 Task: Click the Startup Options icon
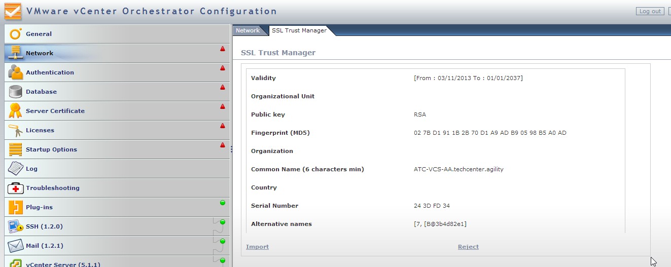click(16, 149)
